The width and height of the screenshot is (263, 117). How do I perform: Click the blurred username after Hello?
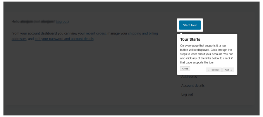[x=26, y=22]
